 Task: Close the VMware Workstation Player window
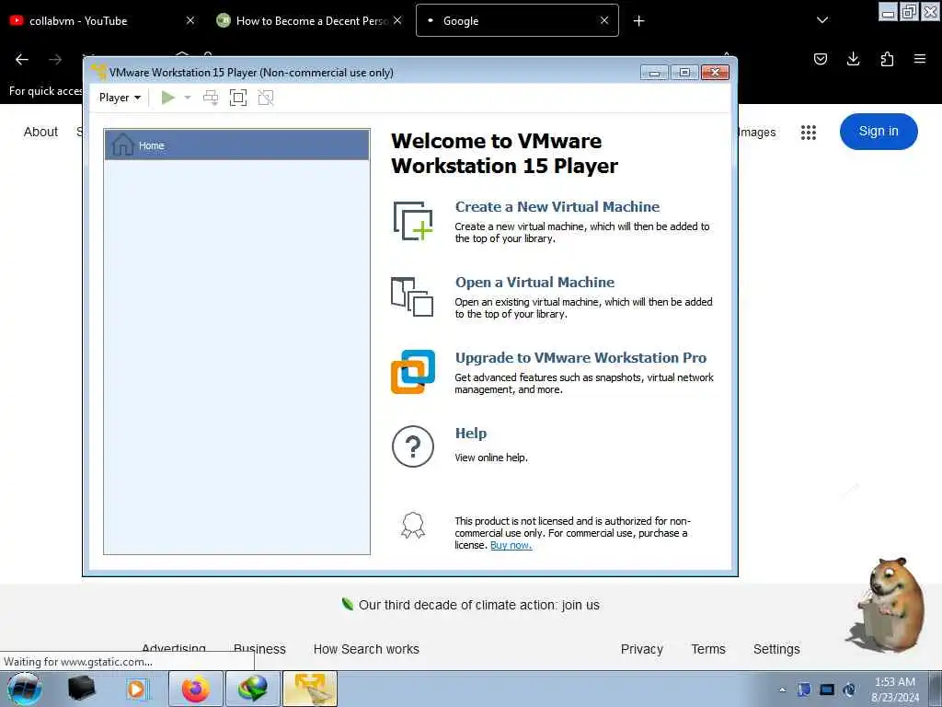click(x=715, y=73)
